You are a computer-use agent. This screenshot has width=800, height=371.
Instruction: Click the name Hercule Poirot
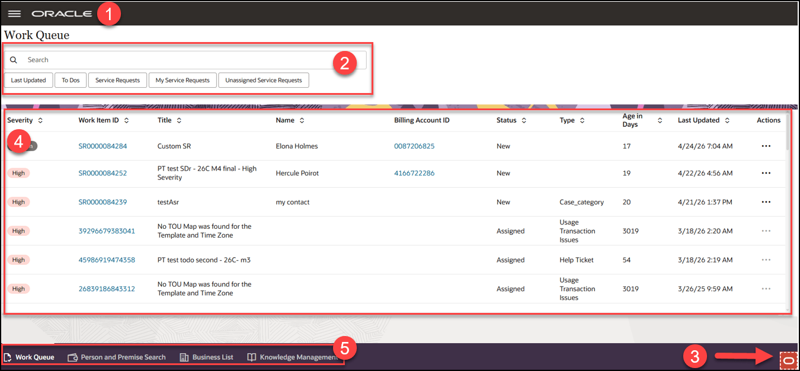click(297, 173)
